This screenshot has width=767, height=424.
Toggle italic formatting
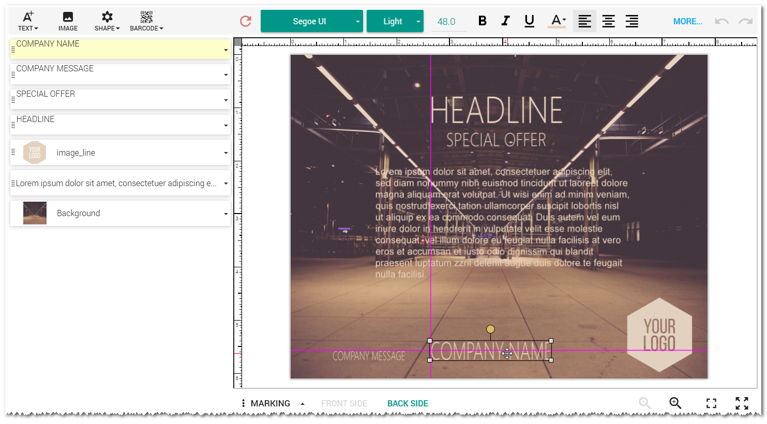click(505, 21)
